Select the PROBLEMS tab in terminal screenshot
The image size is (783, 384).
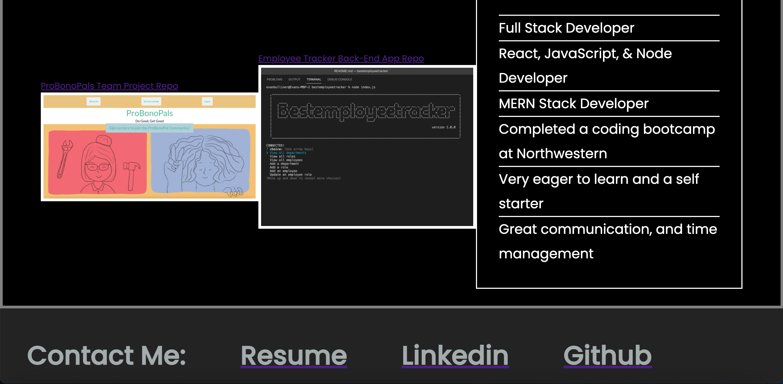[x=274, y=79]
